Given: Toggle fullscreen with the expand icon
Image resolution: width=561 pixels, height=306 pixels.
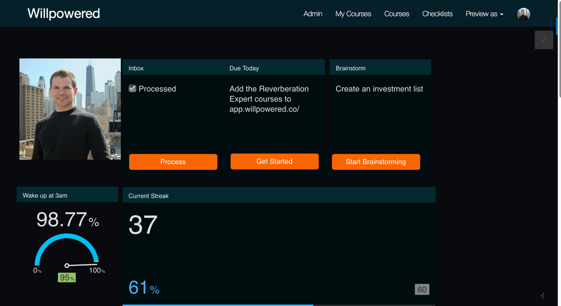Looking at the screenshot, I should click(x=544, y=40).
